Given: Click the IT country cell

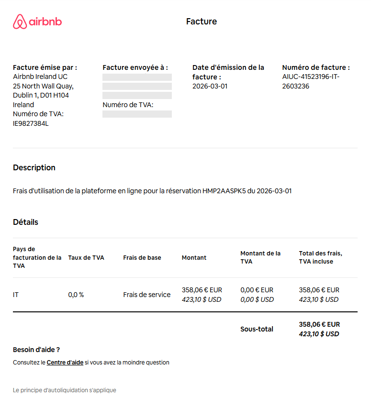Looking at the screenshot, I should coord(16,295).
